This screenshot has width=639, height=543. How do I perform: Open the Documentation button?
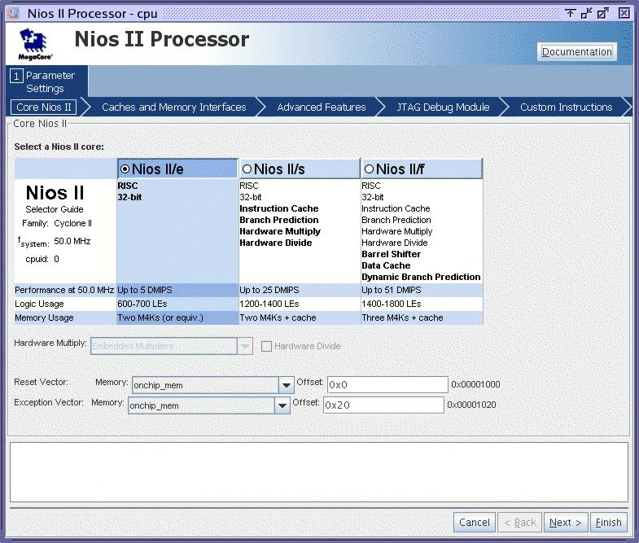(576, 52)
